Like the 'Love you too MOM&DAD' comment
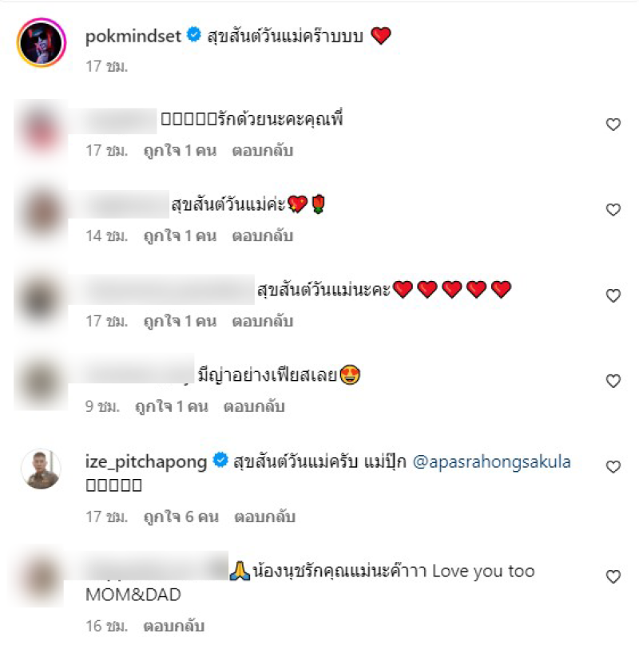 (613, 576)
